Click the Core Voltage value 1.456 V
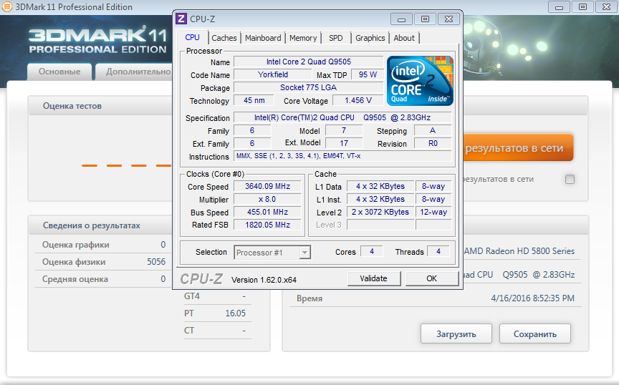Screen dimensions: 619x385 pyautogui.click(x=358, y=101)
